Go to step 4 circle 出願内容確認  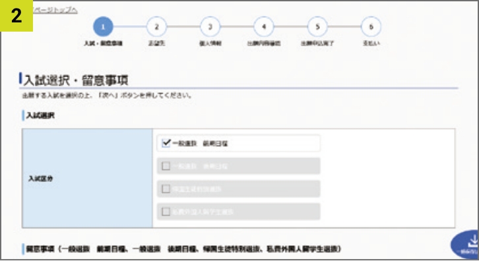coord(264,27)
